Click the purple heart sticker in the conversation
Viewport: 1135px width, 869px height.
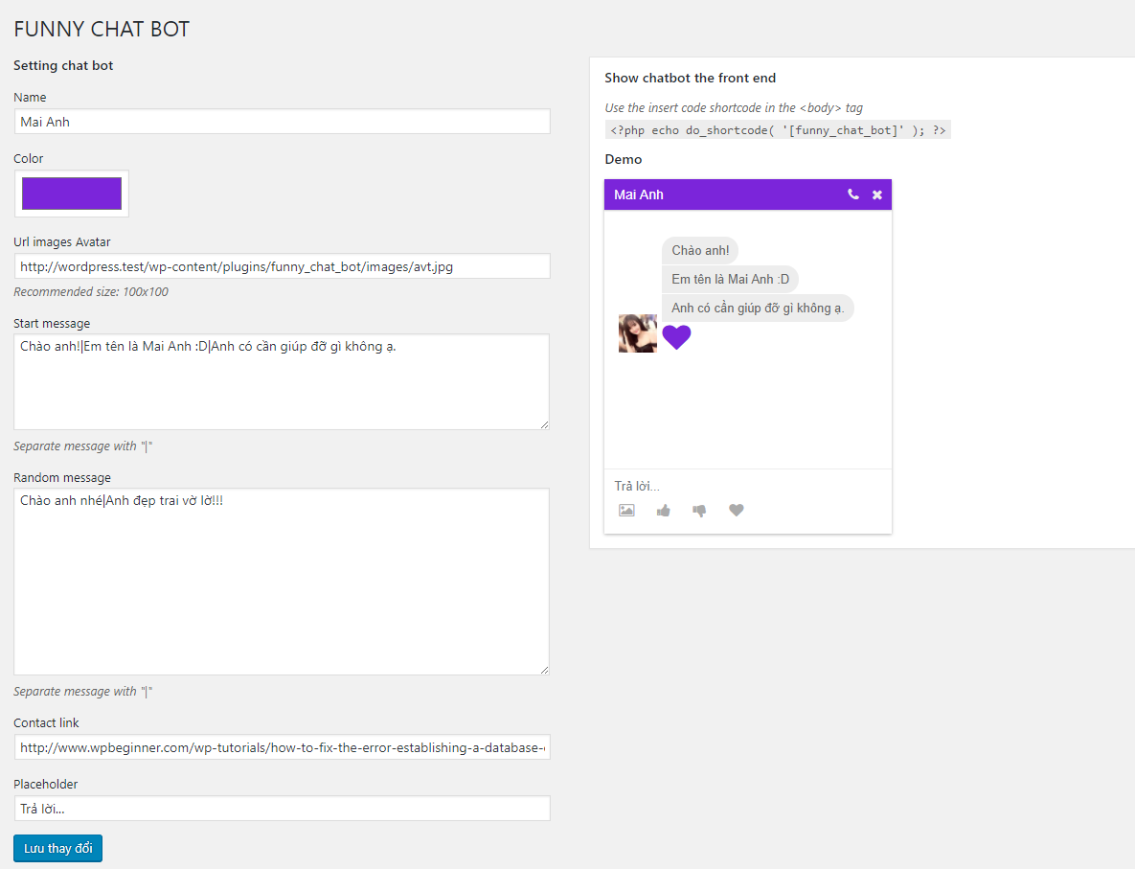tap(676, 337)
